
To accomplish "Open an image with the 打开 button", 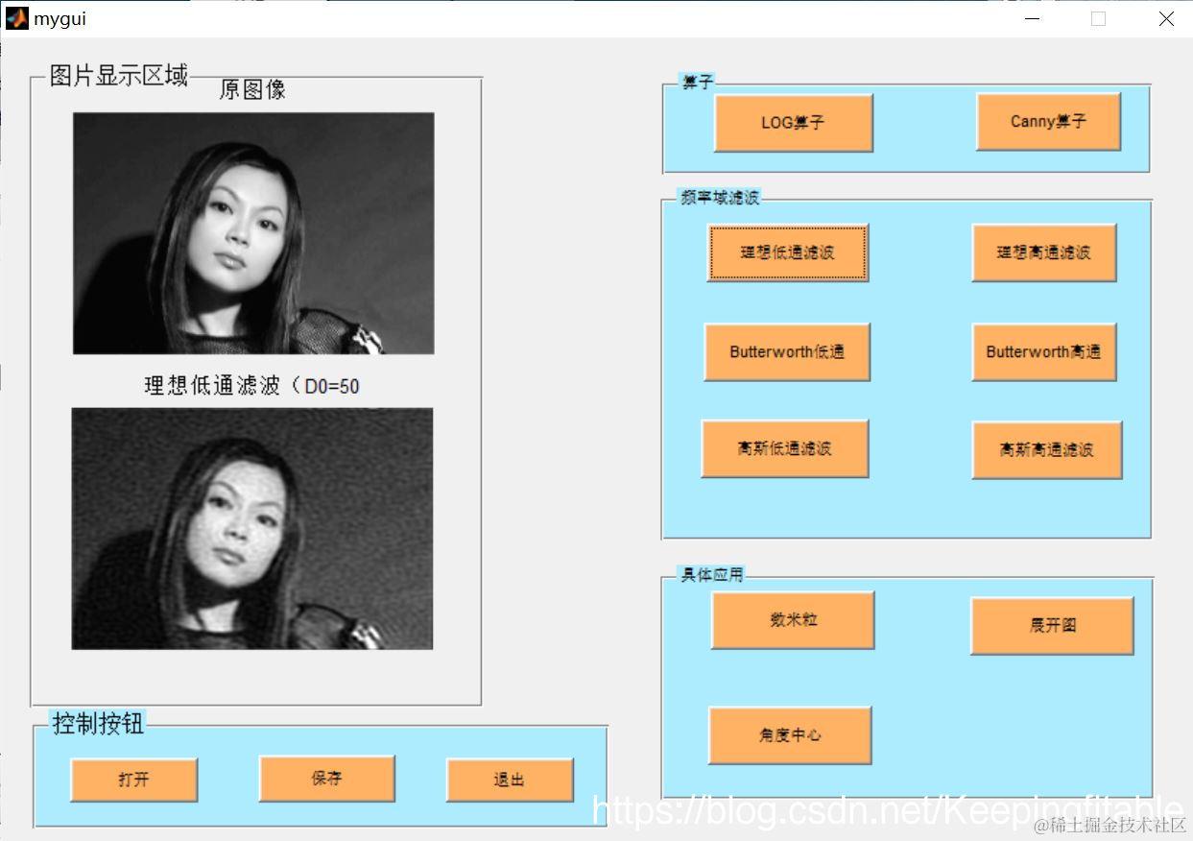I will tap(133, 780).
